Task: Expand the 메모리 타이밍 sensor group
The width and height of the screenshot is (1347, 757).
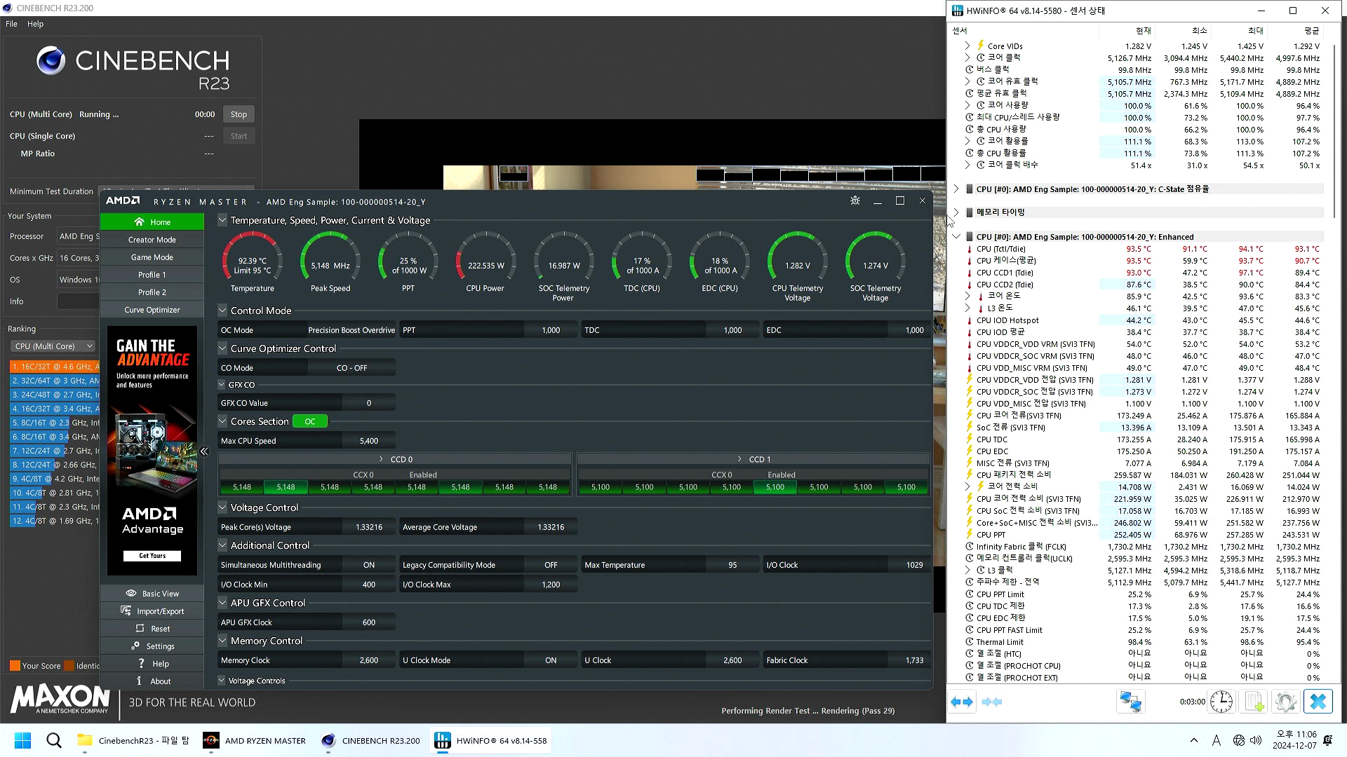Action: pyautogui.click(x=956, y=212)
